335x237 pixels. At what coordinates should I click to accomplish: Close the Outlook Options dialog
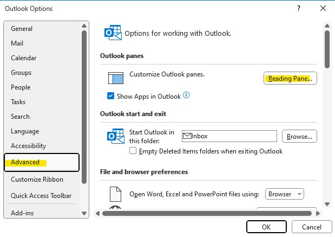(323, 8)
